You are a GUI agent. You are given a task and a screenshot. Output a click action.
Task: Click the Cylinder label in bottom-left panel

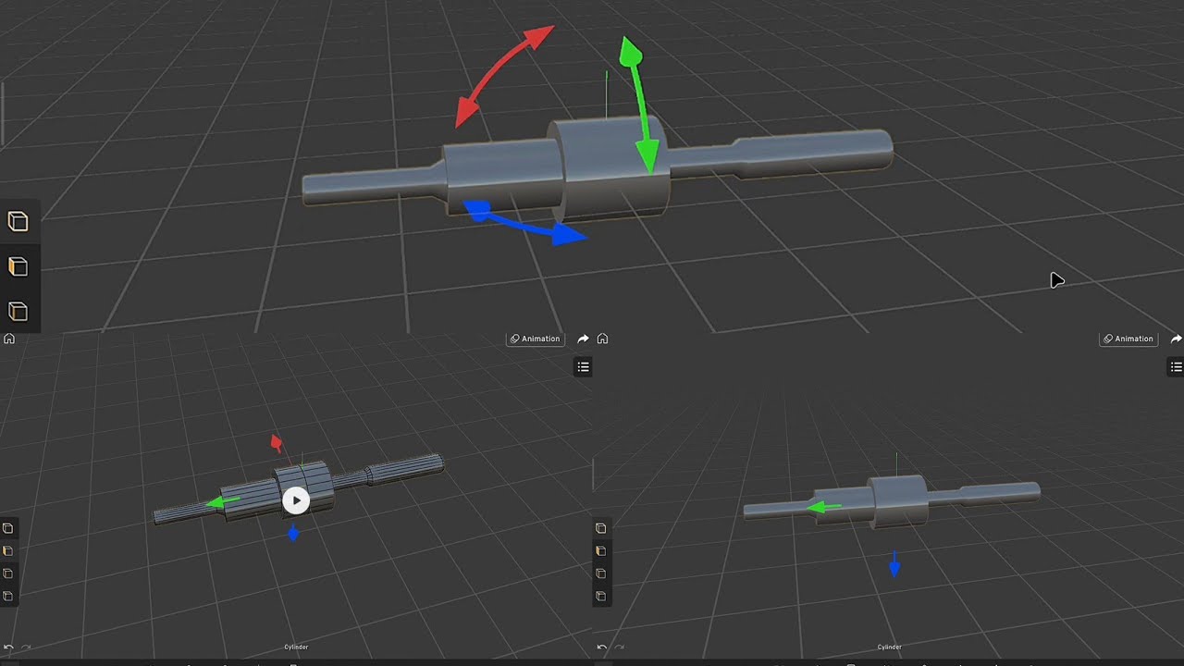296,647
